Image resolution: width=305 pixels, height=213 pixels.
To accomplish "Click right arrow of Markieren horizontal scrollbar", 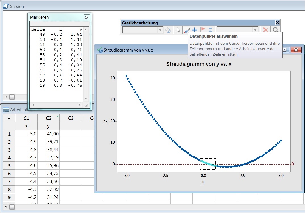I will pyautogui.click(x=80, y=105).
